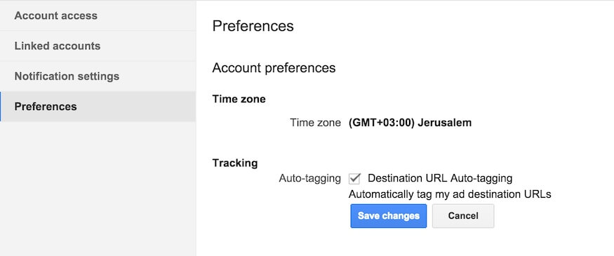
Task: Click the (GMT+03:00) Jerusalem time zone value
Action: click(x=410, y=123)
